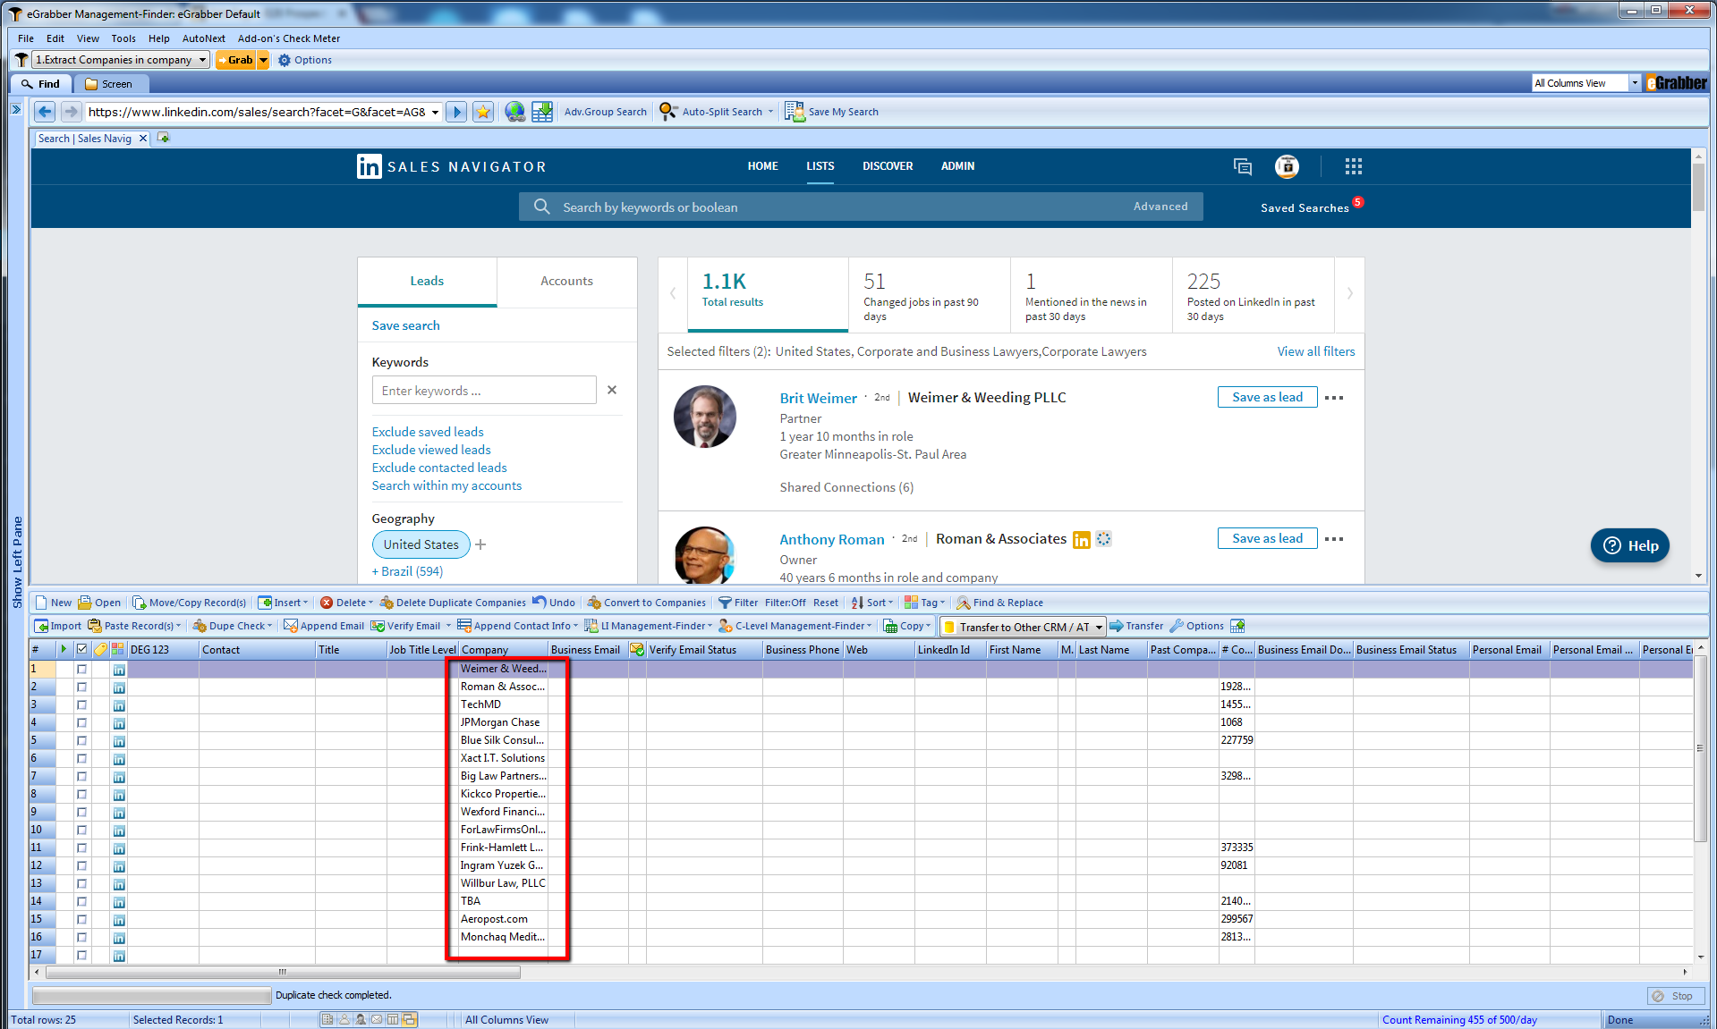Viewport: 1717px width, 1029px height.
Task: Click the Save search link
Action: [406, 325]
